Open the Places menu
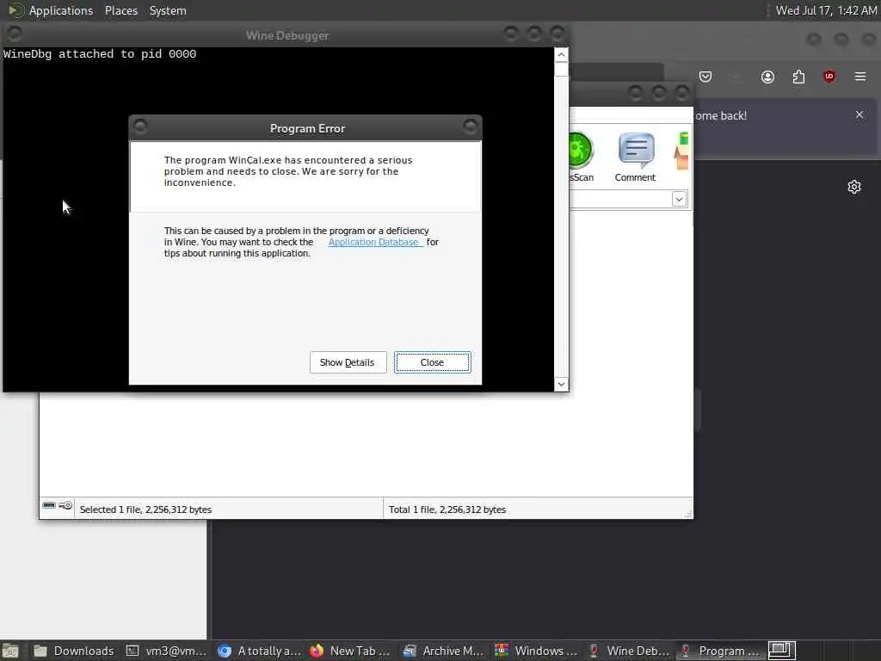881x661 pixels. pyautogui.click(x=120, y=10)
